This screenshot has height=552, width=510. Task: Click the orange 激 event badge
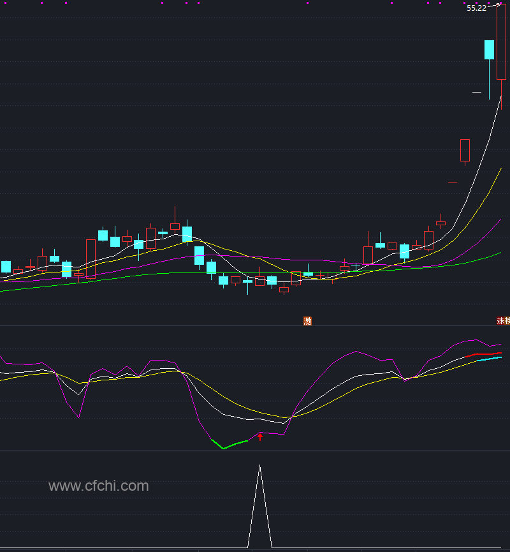tap(307, 321)
